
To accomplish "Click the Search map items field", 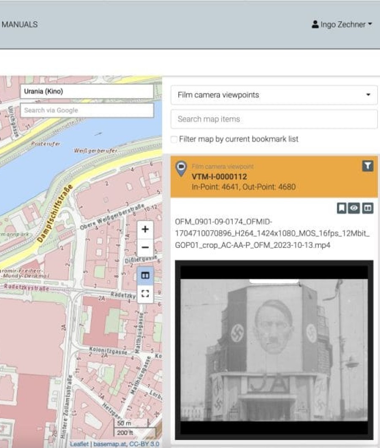I will pyautogui.click(x=274, y=119).
